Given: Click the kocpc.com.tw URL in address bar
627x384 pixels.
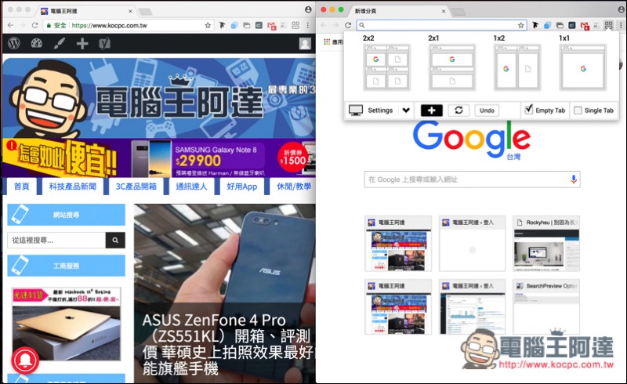Looking at the screenshot, I should (110, 25).
